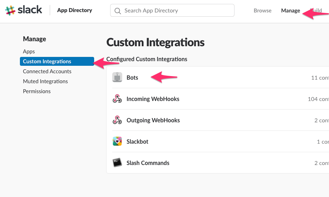Open the Manage menu item
The width and height of the screenshot is (329, 197).
(x=291, y=11)
